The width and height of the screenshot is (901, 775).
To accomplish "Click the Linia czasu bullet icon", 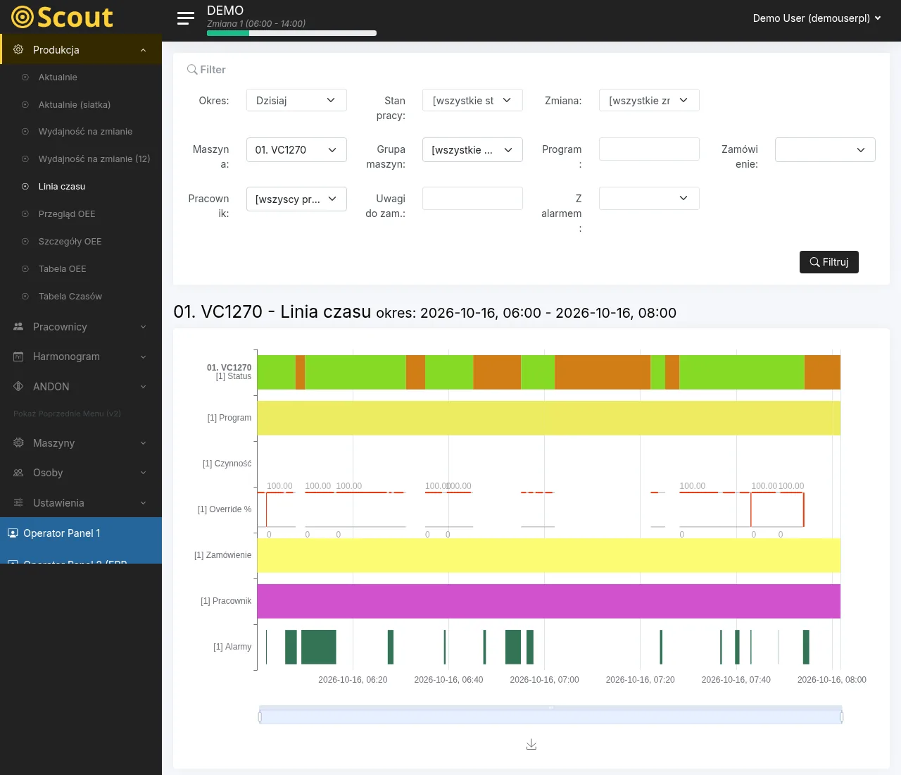I will [25, 187].
